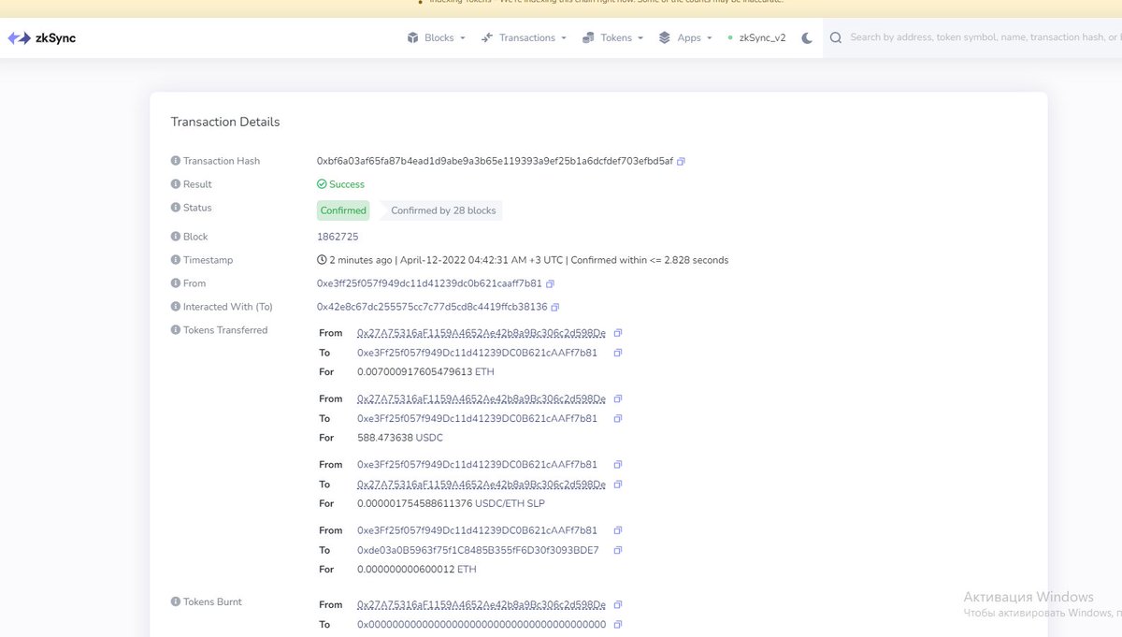
Task: Click the magnifier search icon
Action: [836, 38]
